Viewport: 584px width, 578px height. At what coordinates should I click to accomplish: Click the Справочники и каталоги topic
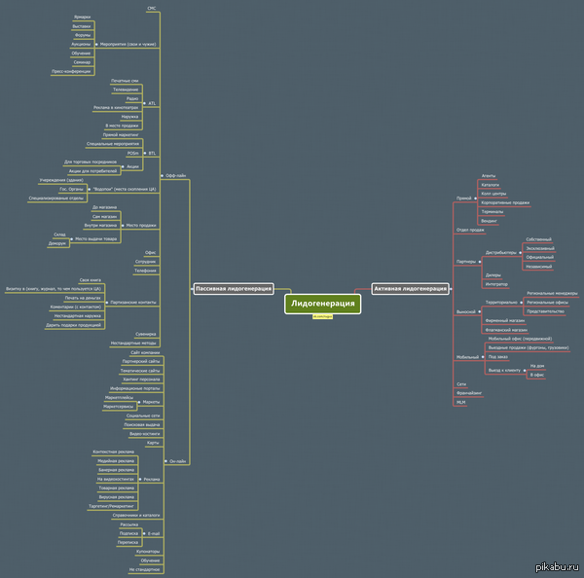click(136, 515)
